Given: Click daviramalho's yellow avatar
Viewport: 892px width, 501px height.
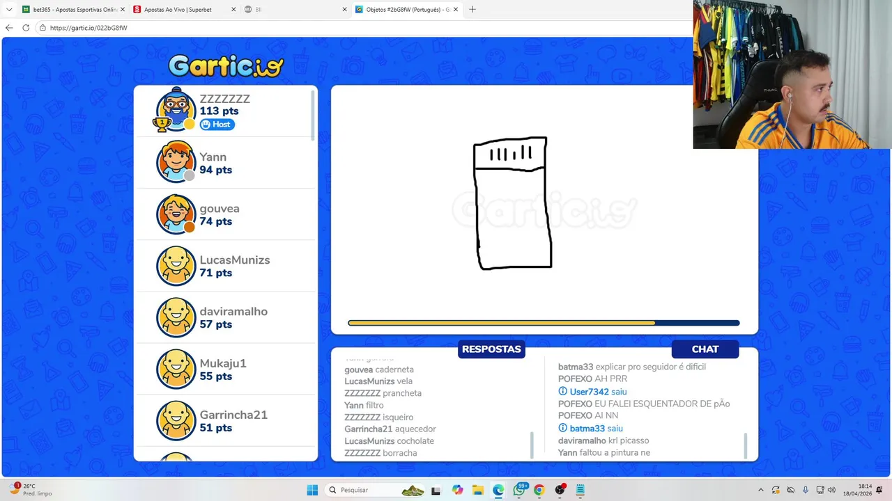Looking at the screenshot, I should 176,317.
